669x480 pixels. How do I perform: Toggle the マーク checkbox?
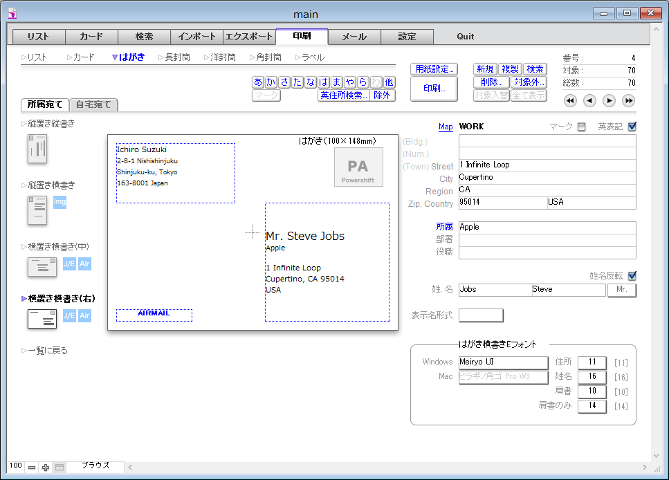[x=581, y=127]
